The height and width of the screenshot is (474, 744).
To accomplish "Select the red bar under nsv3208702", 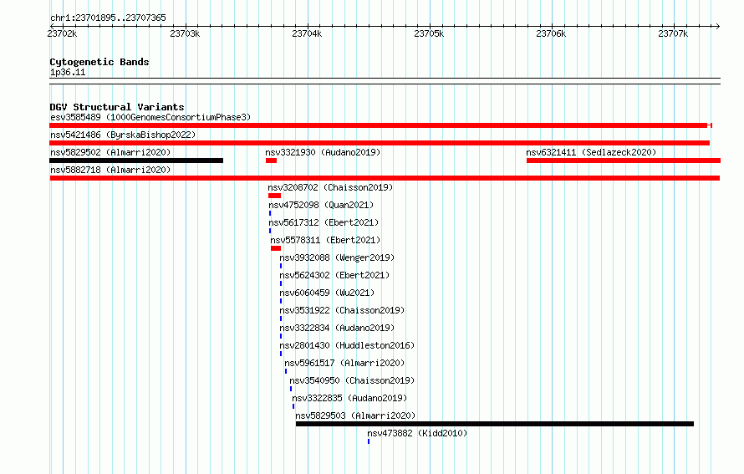I will pos(274,196).
